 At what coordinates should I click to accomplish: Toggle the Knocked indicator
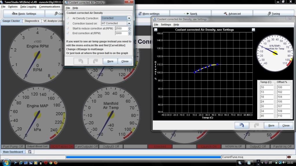coord(160,147)
